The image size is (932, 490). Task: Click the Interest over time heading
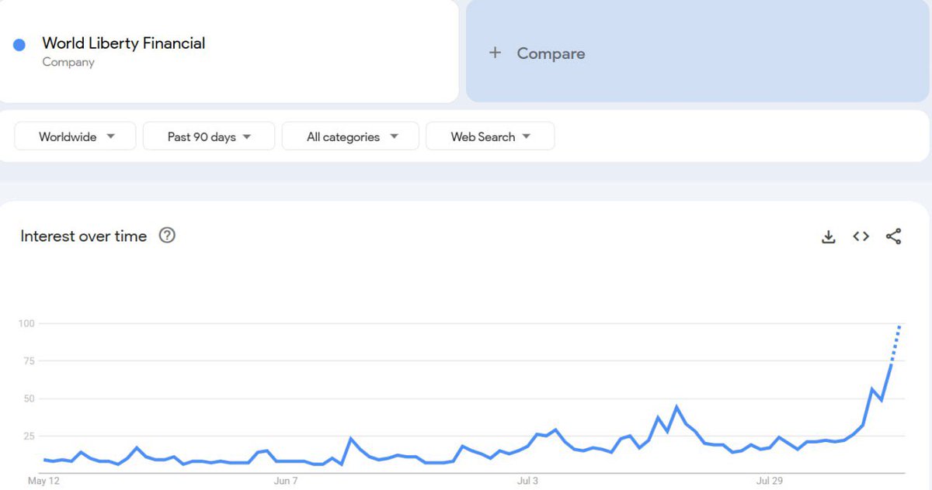(84, 236)
